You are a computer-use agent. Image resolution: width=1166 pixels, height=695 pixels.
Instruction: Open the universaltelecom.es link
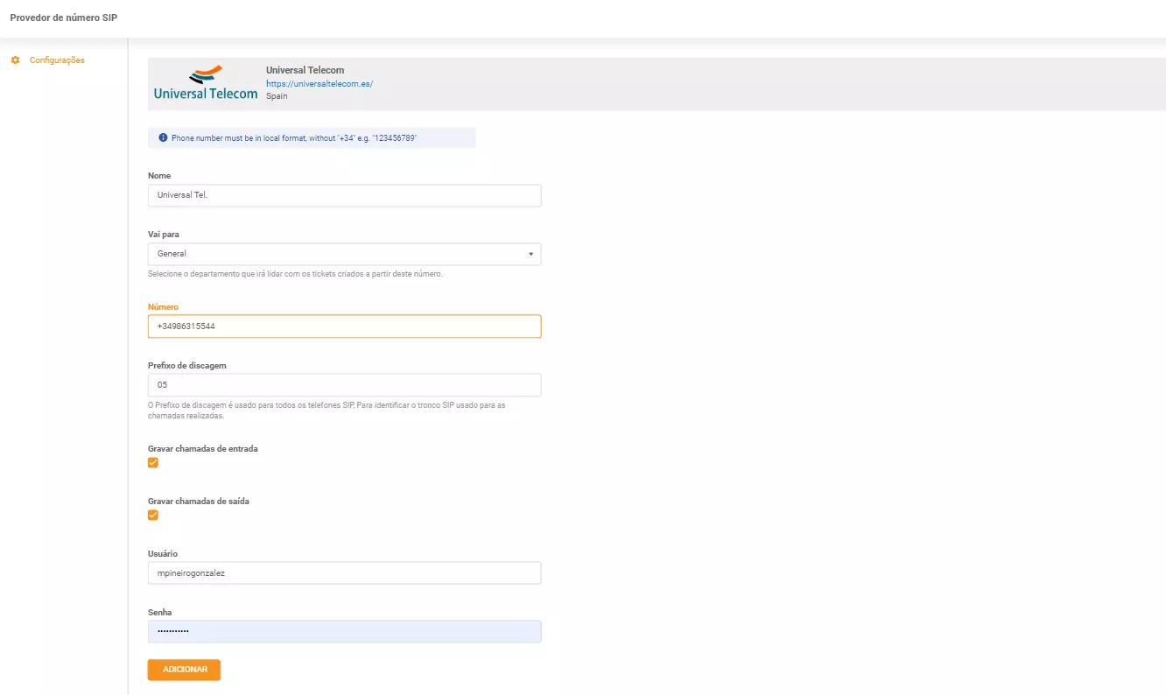320,83
